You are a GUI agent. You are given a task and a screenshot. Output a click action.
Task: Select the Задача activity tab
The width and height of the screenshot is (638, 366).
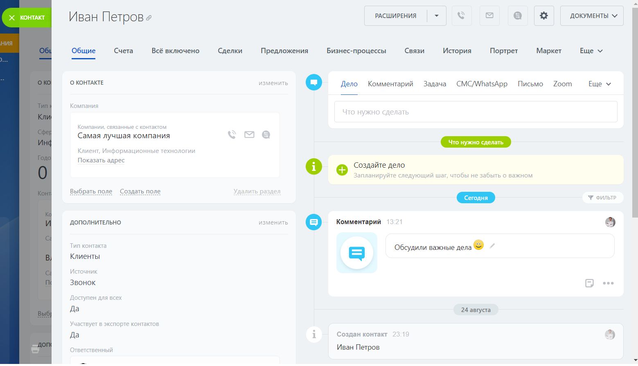[x=435, y=84]
